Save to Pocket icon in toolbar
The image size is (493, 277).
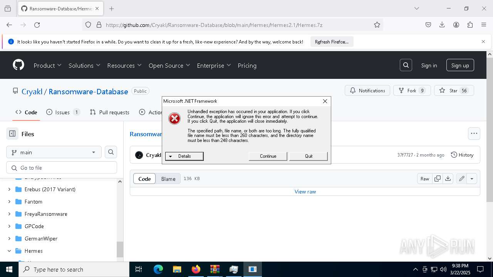428,25
